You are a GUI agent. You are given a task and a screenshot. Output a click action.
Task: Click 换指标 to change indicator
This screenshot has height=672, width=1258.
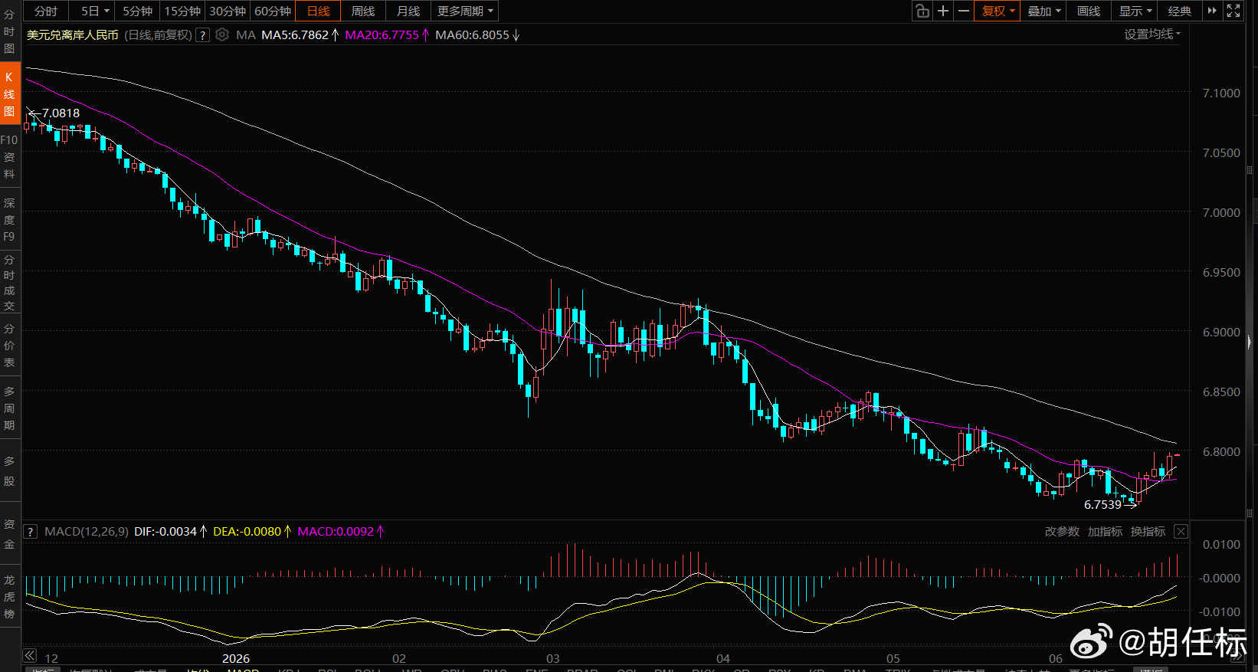pyautogui.click(x=1148, y=531)
